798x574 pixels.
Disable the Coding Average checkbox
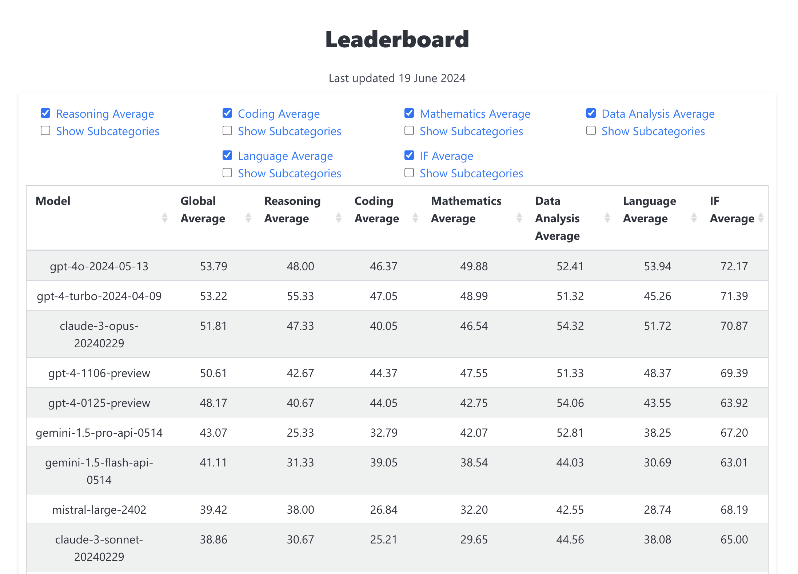pos(227,113)
